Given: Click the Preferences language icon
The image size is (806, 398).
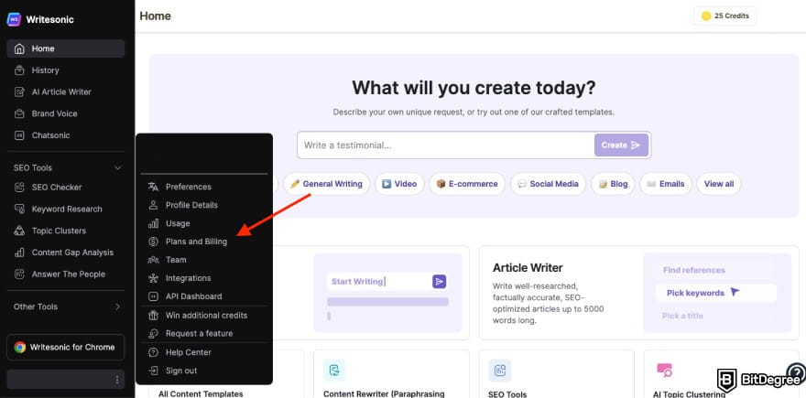Looking at the screenshot, I should click(x=153, y=187).
